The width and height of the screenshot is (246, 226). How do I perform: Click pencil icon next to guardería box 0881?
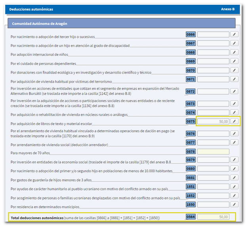(x=235, y=178)
